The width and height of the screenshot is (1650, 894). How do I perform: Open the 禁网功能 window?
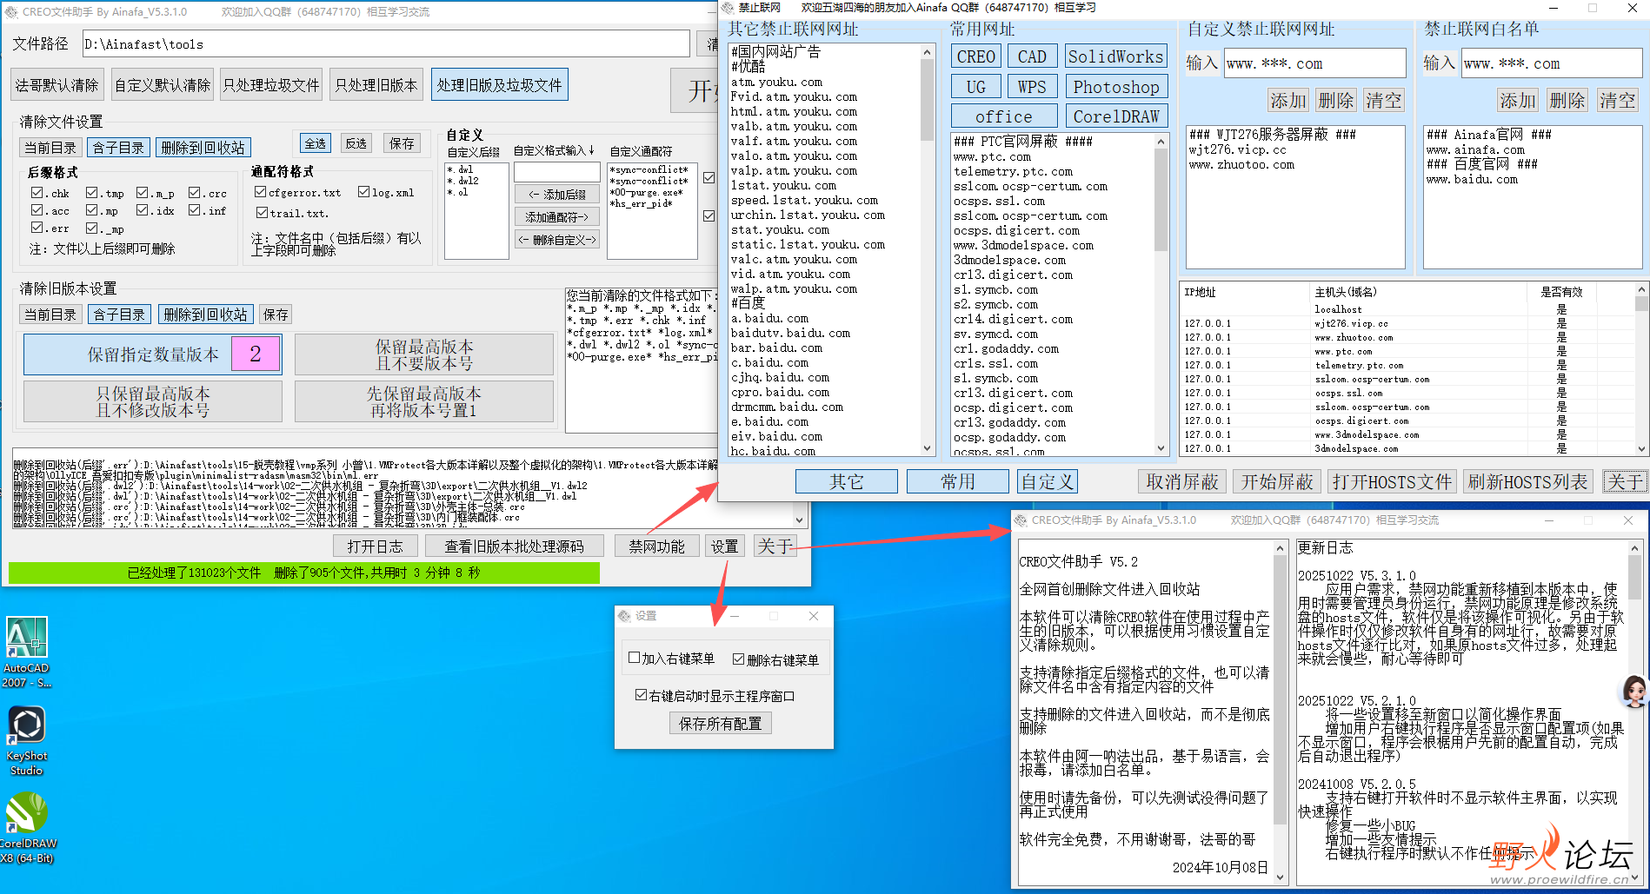pos(657,546)
